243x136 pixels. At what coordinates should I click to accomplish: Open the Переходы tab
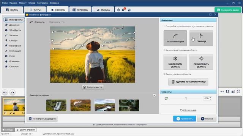coord(80,10)
